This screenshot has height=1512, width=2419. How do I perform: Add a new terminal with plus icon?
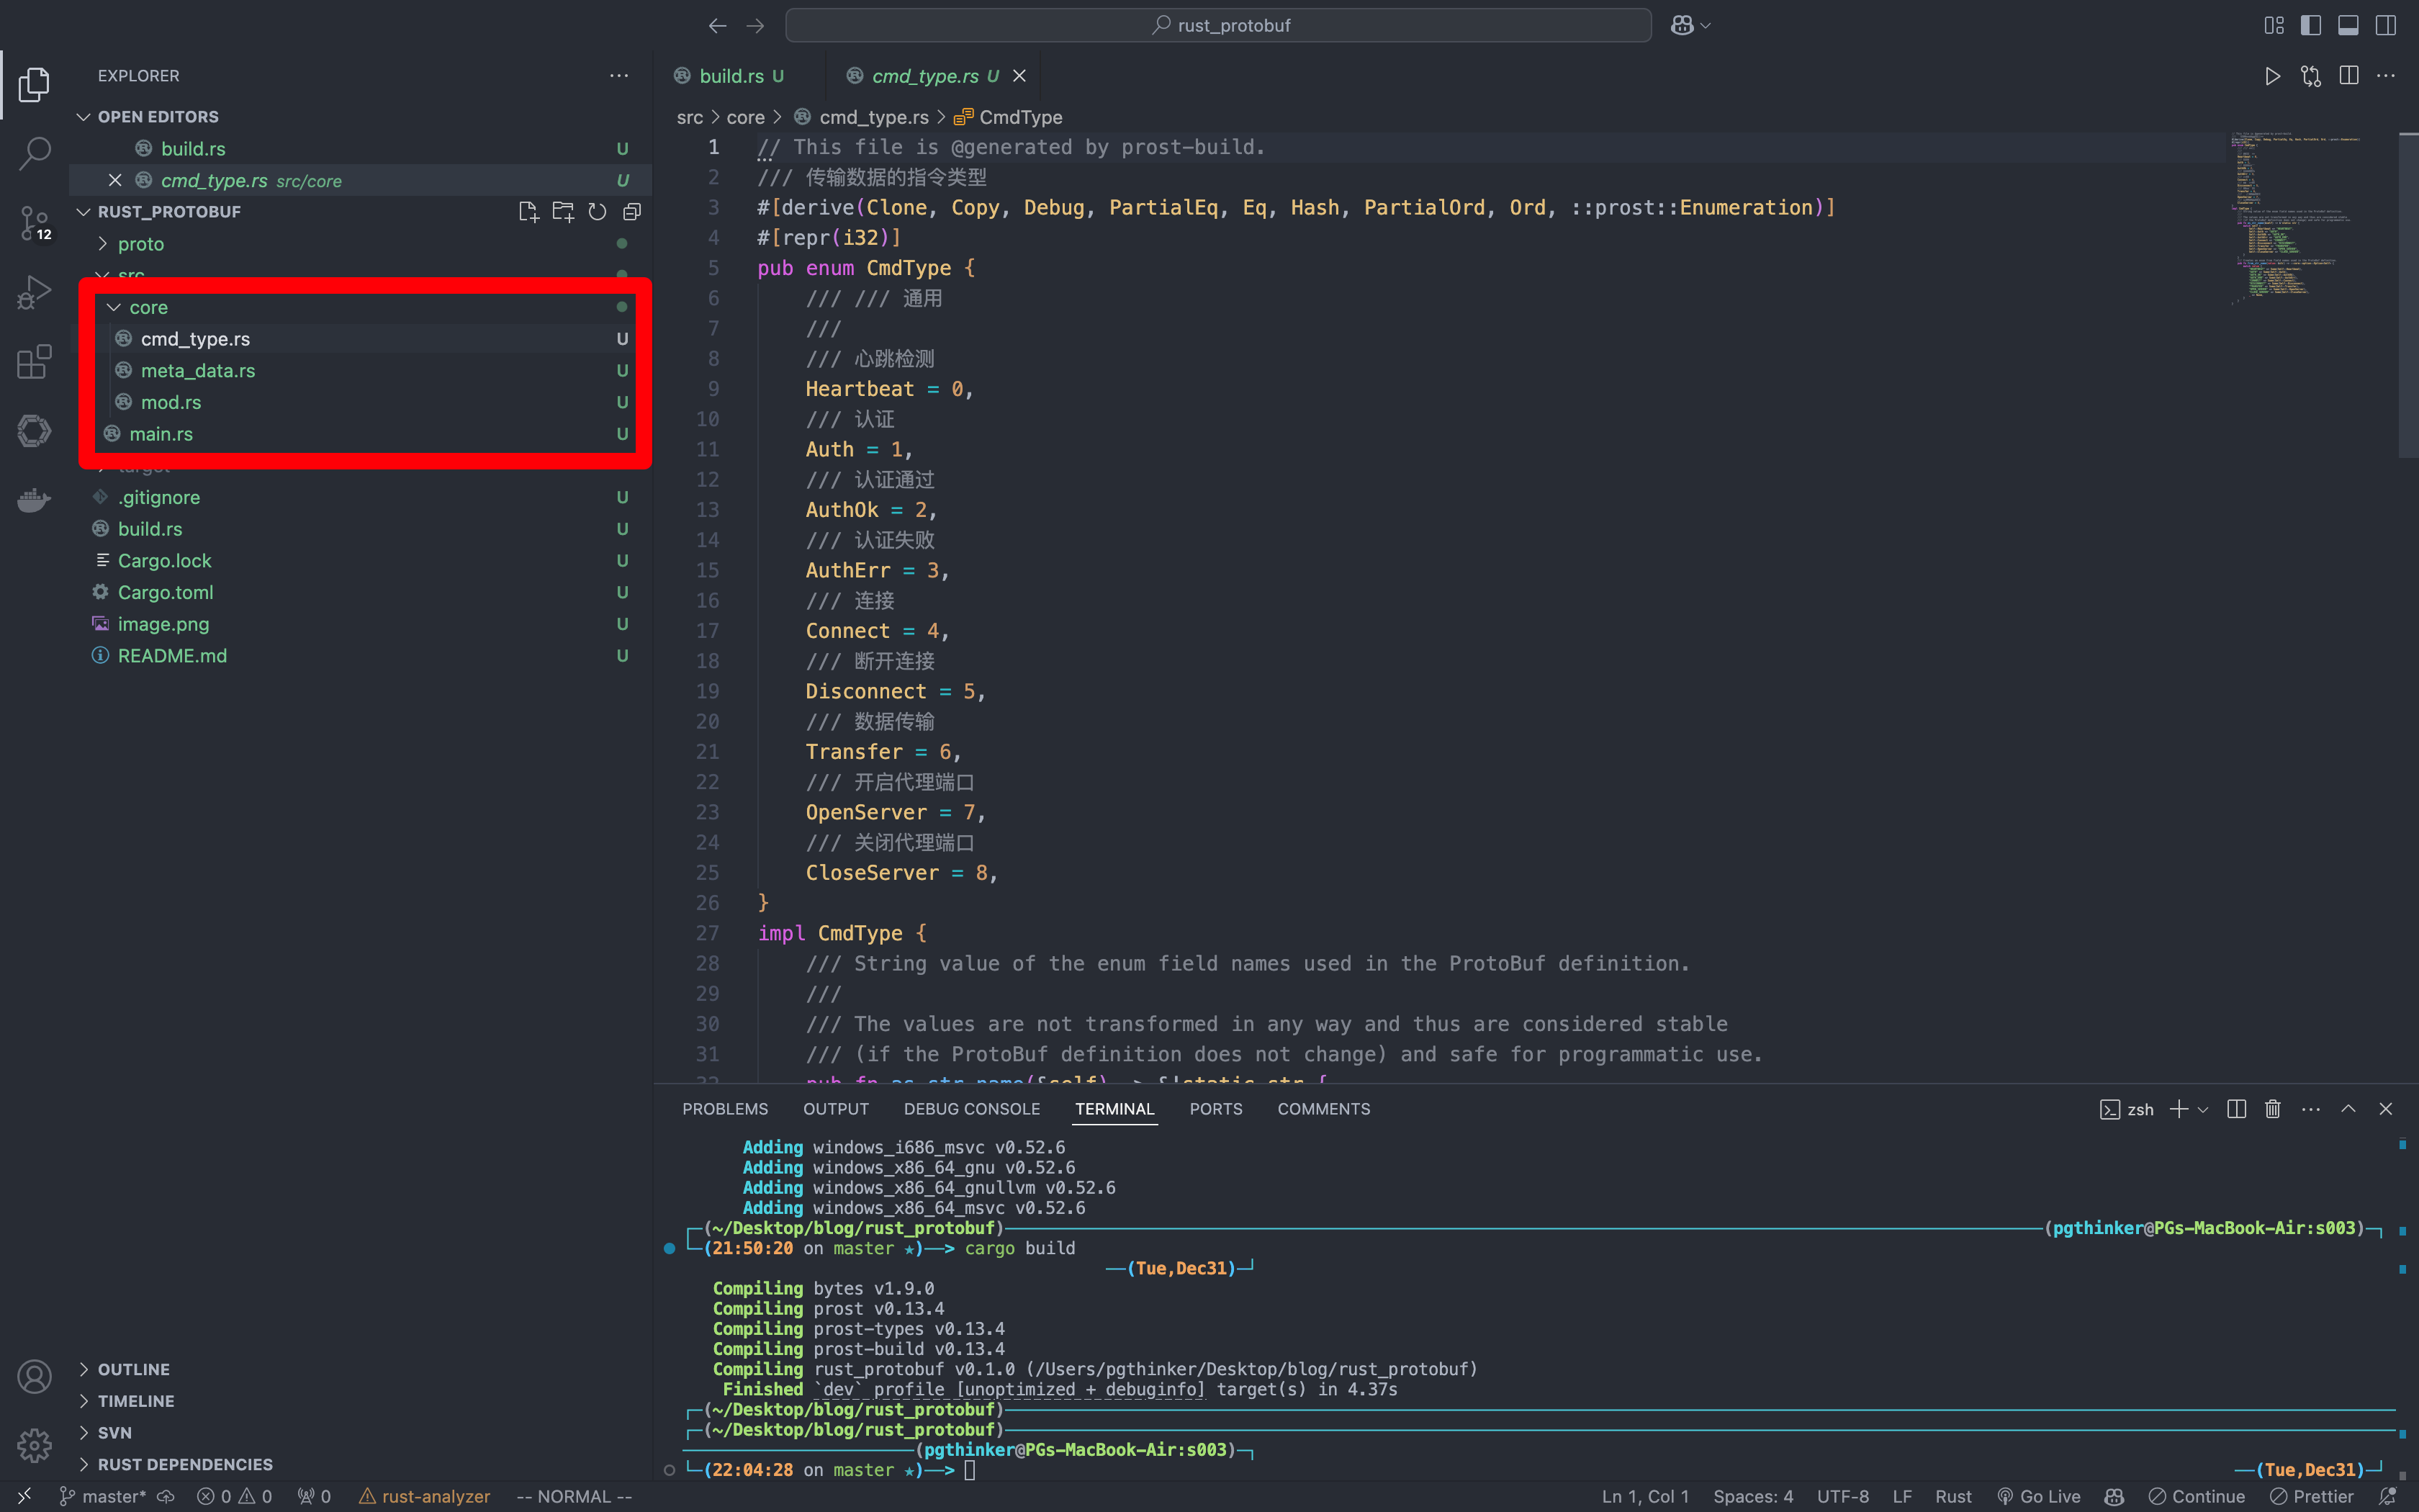(x=2179, y=1109)
